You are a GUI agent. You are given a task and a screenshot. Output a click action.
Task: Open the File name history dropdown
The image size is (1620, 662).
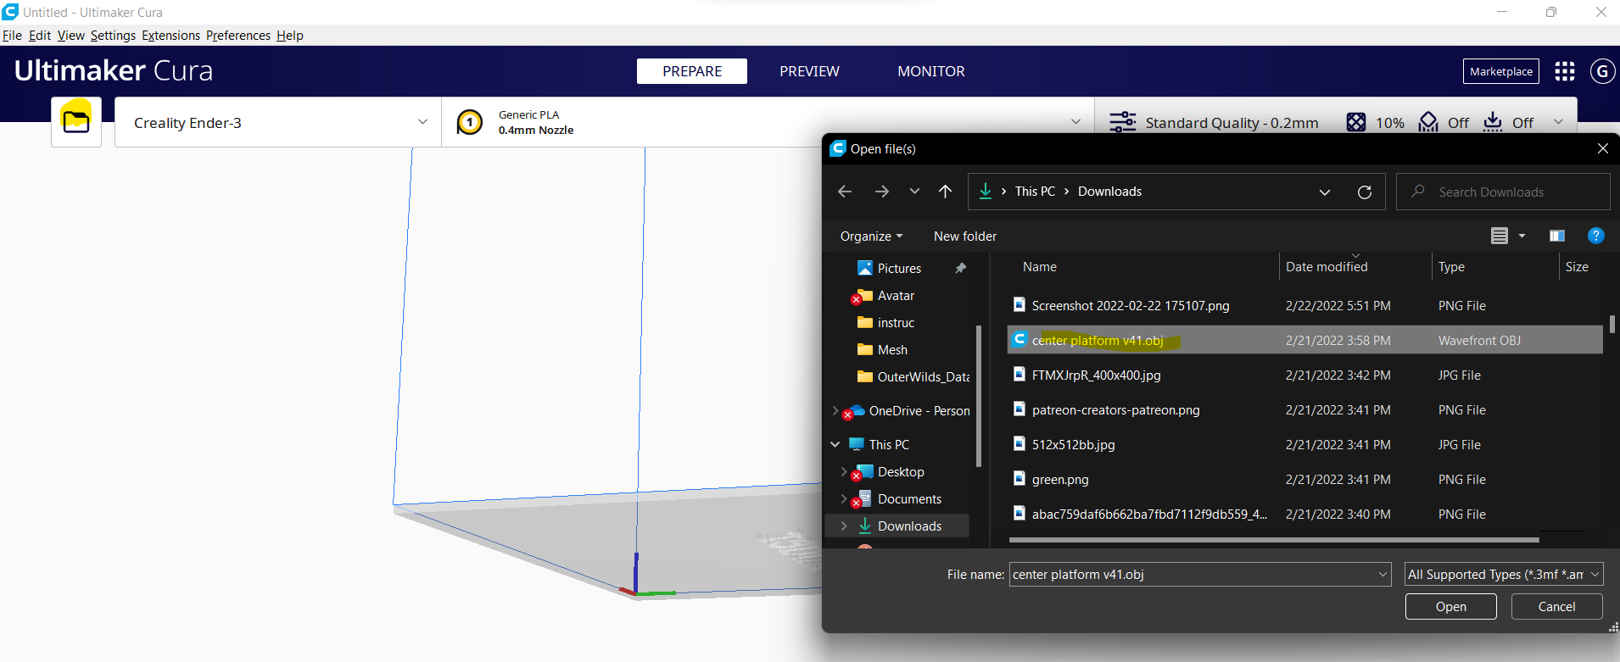1383,575
